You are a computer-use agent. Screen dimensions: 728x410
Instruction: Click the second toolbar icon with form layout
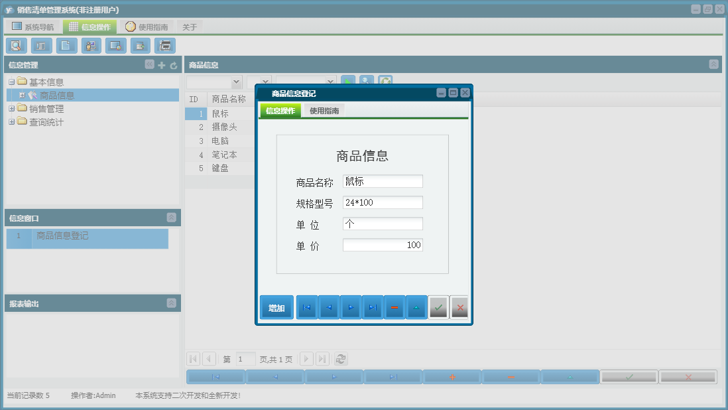pyautogui.click(x=41, y=46)
